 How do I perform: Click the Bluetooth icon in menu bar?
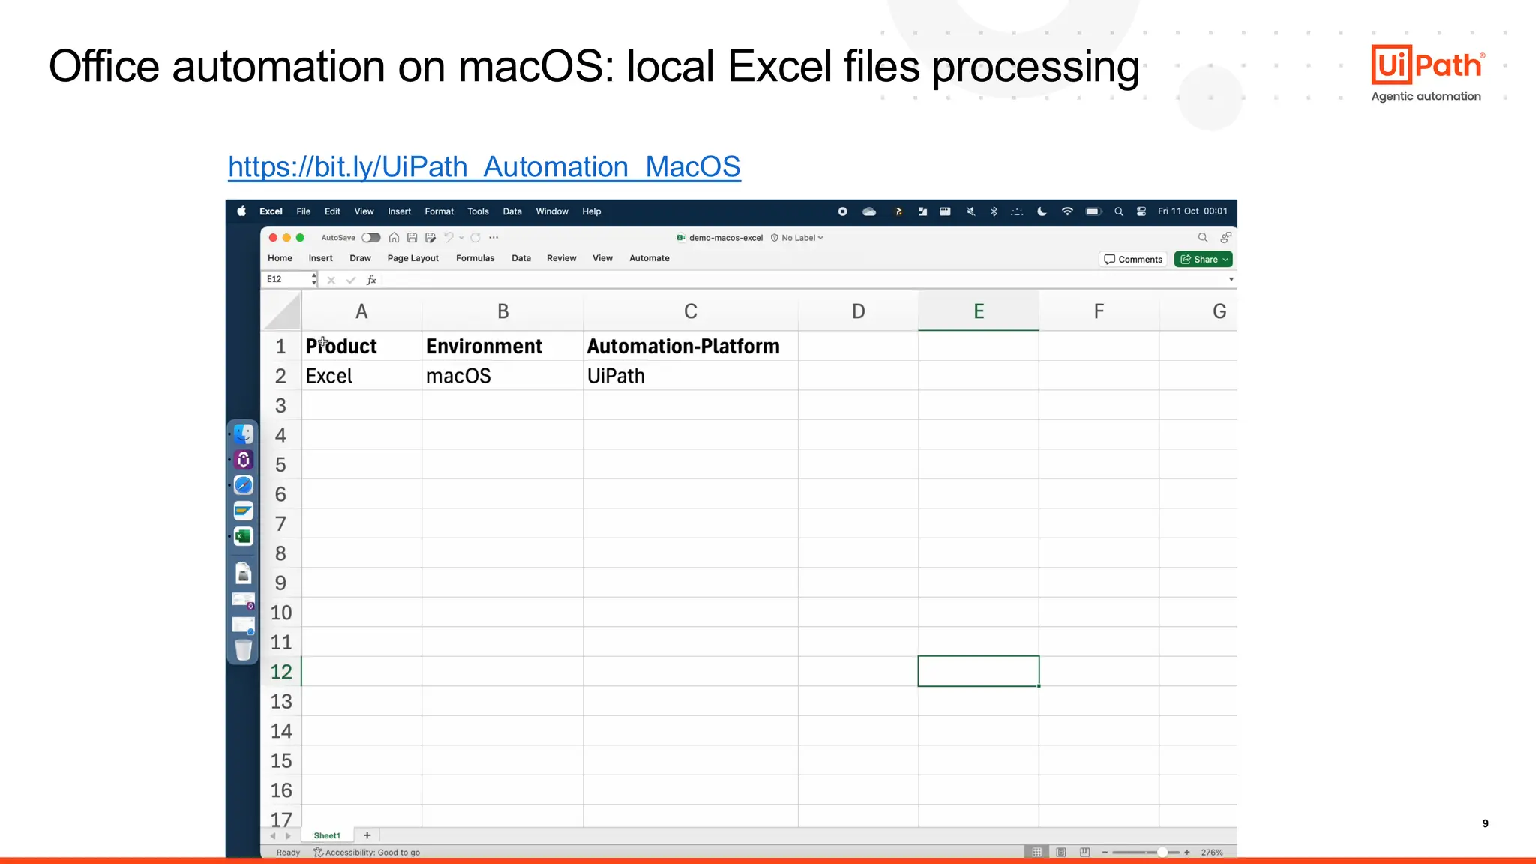coord(994,211)
